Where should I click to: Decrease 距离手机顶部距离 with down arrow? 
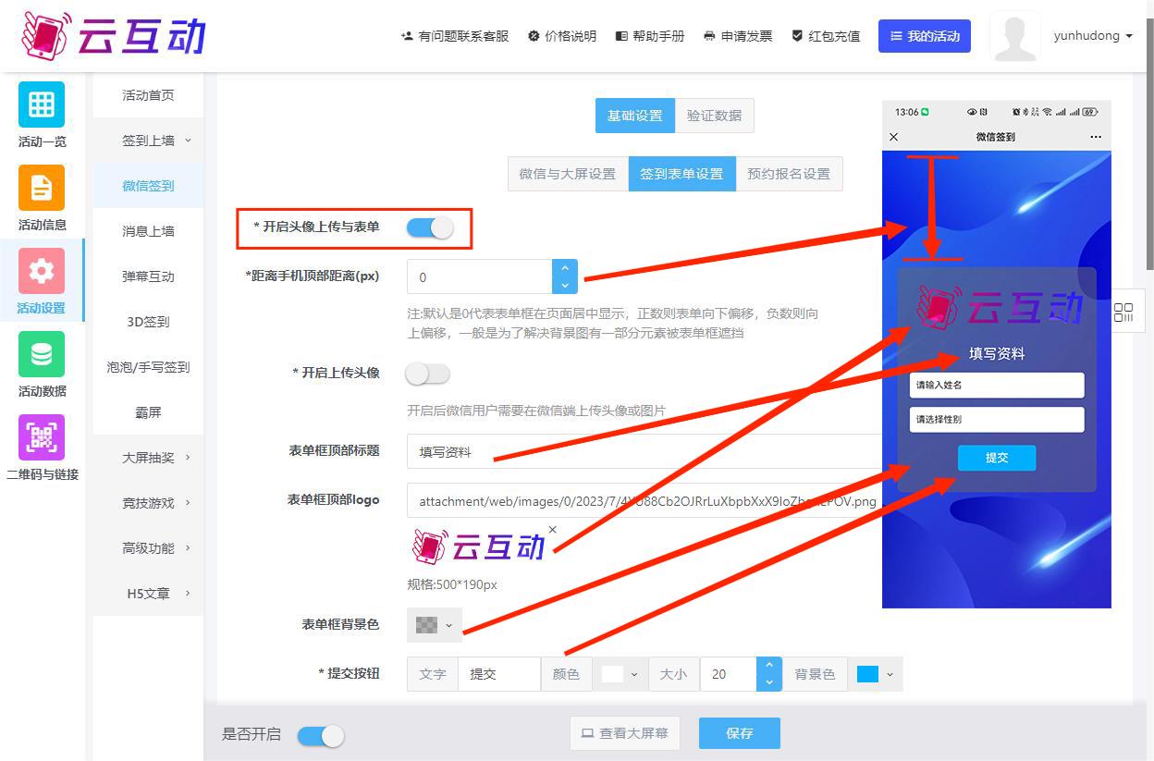[x=564, y=285]
